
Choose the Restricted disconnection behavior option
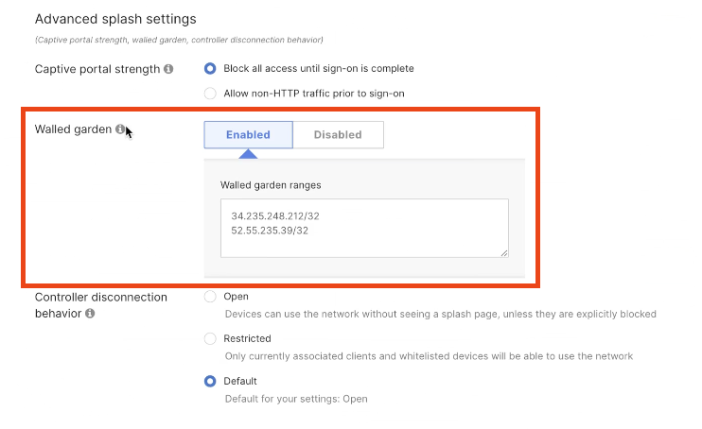click(x=210, y=338)
